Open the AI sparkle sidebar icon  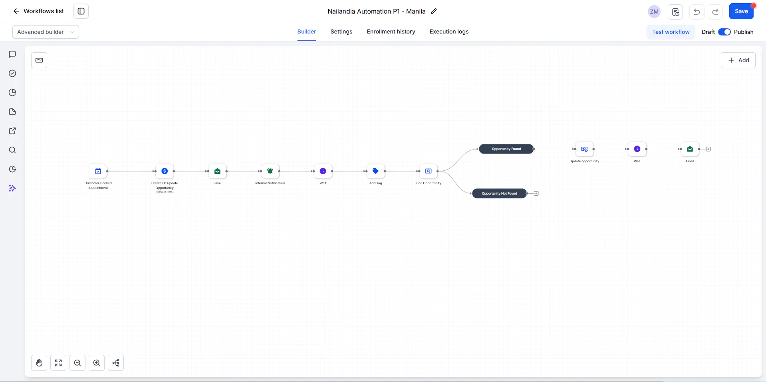(x=12, y=188)
